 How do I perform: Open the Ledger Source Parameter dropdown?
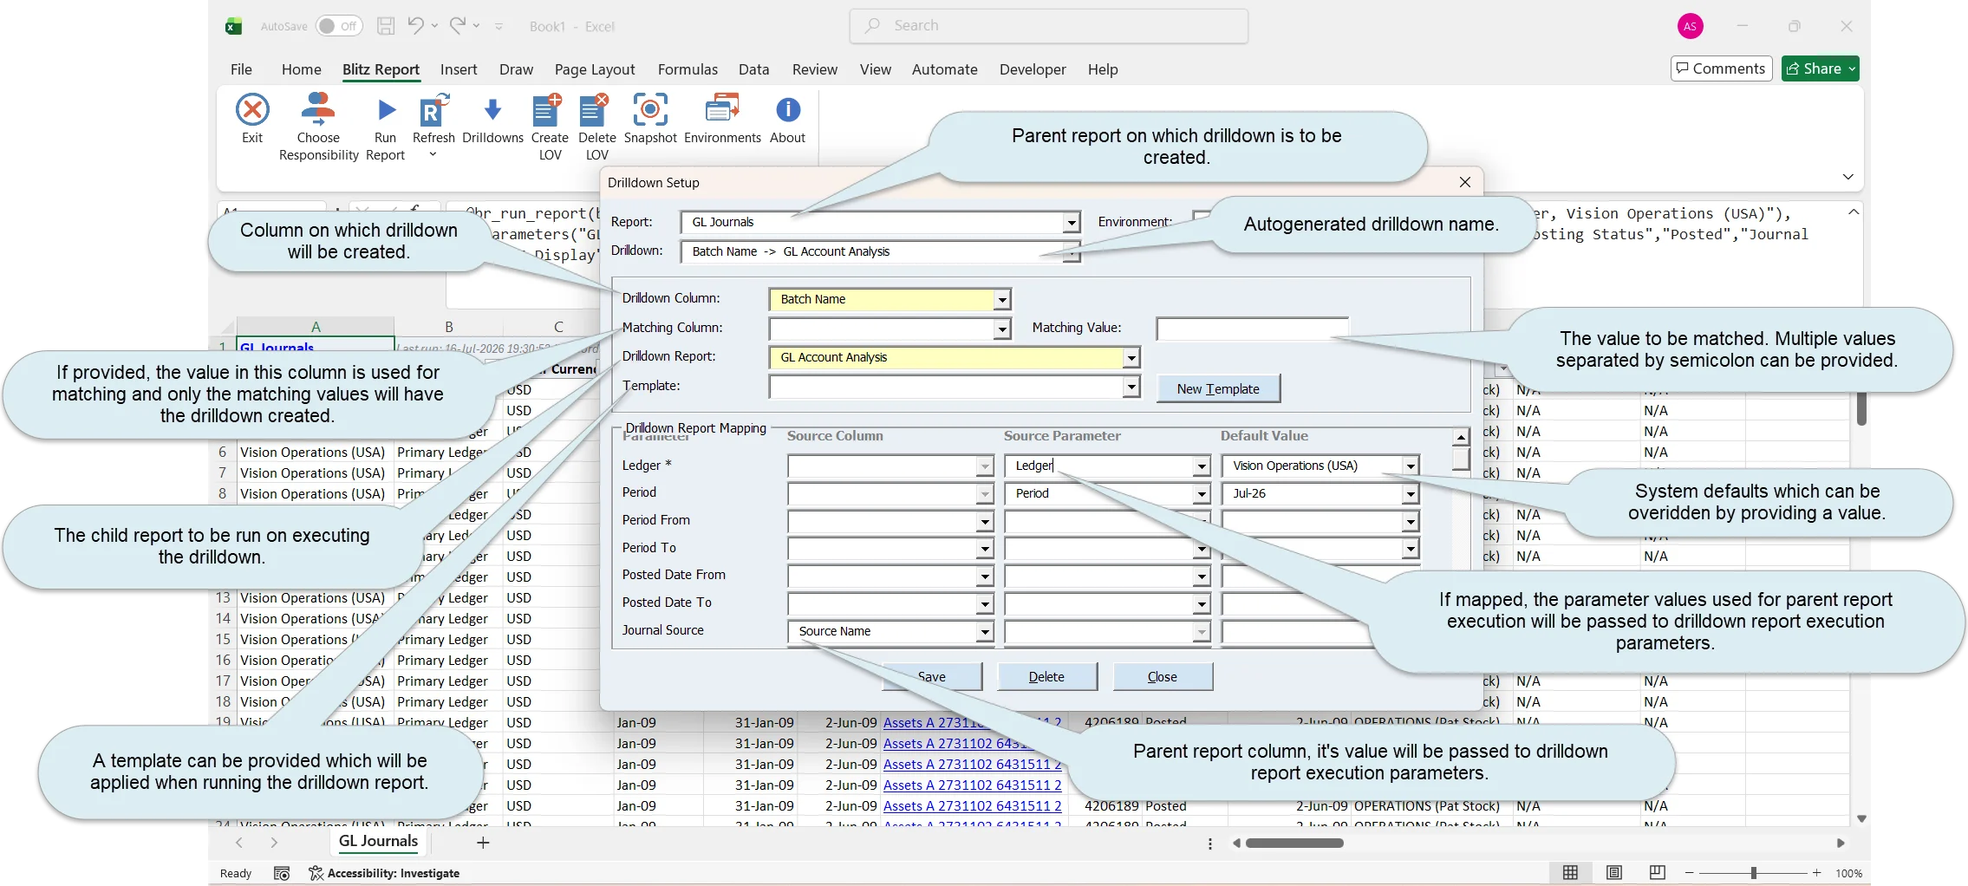[x=1202, y=466]
